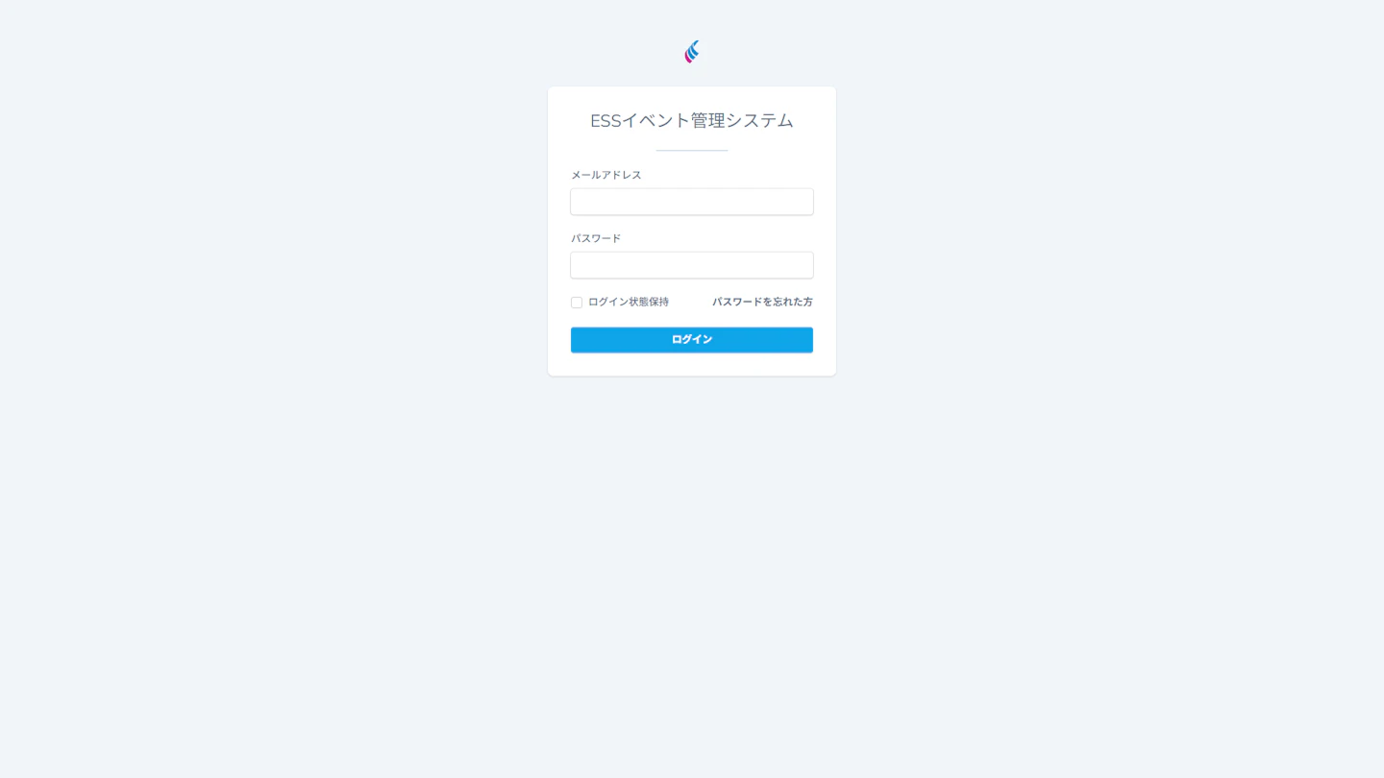Click the blue ログイン button
Image resolution: width=1384 pixels, height=778 pixels.
[692, 340]
